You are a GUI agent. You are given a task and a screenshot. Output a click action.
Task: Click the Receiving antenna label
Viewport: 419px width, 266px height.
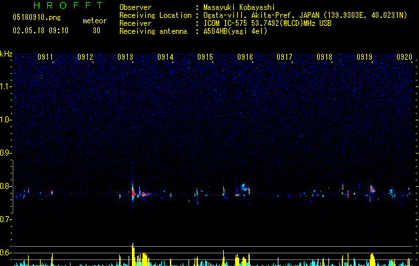(x=153, y=31)
